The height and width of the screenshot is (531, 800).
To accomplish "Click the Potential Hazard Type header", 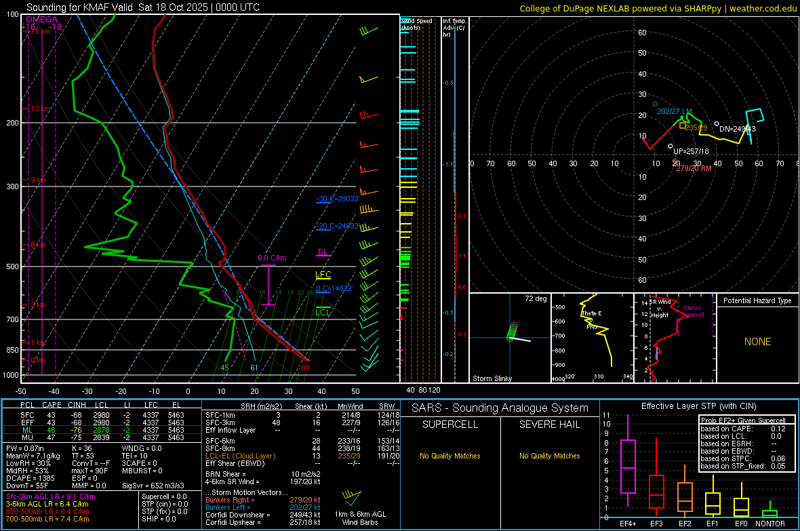I will [x=757, y=300].
